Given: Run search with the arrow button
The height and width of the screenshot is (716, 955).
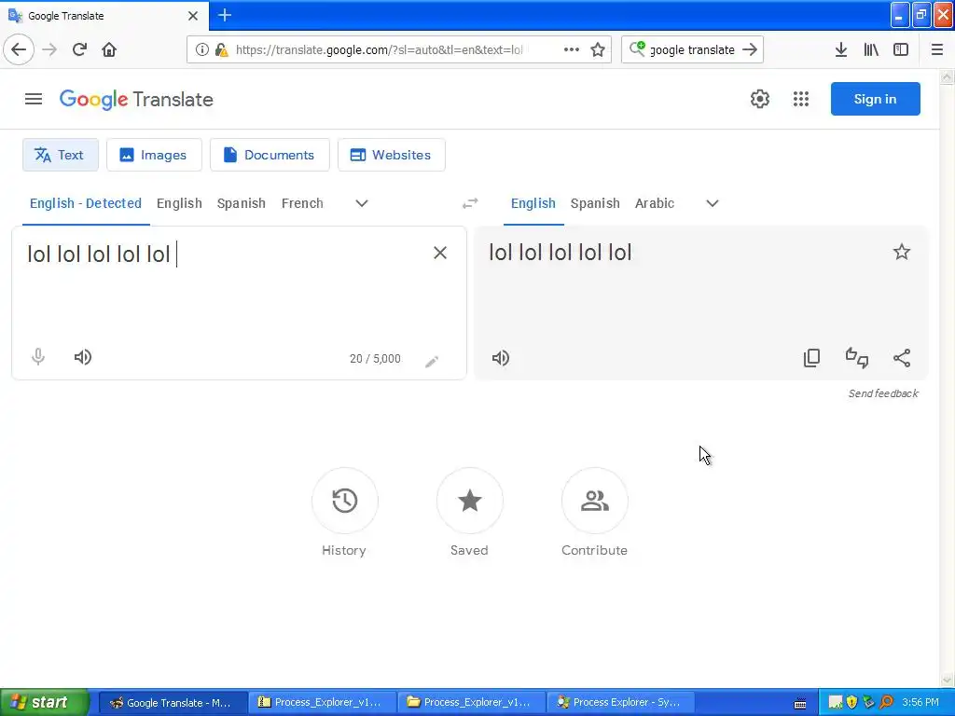Looking at the screenshot, I should point(751,49).
